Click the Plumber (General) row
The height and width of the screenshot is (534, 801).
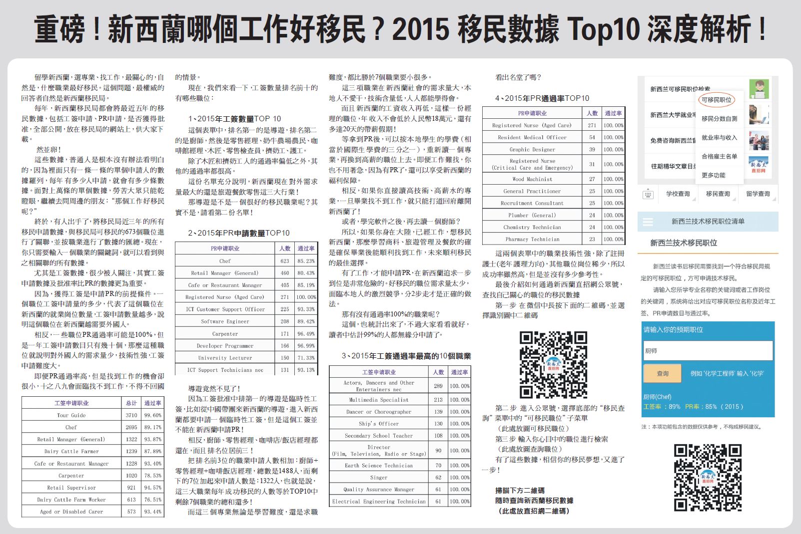pos(553,215)
